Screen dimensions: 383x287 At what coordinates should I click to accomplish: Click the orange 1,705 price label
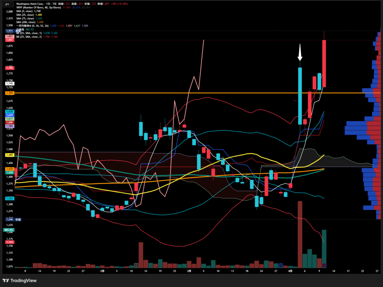[10, 93]
